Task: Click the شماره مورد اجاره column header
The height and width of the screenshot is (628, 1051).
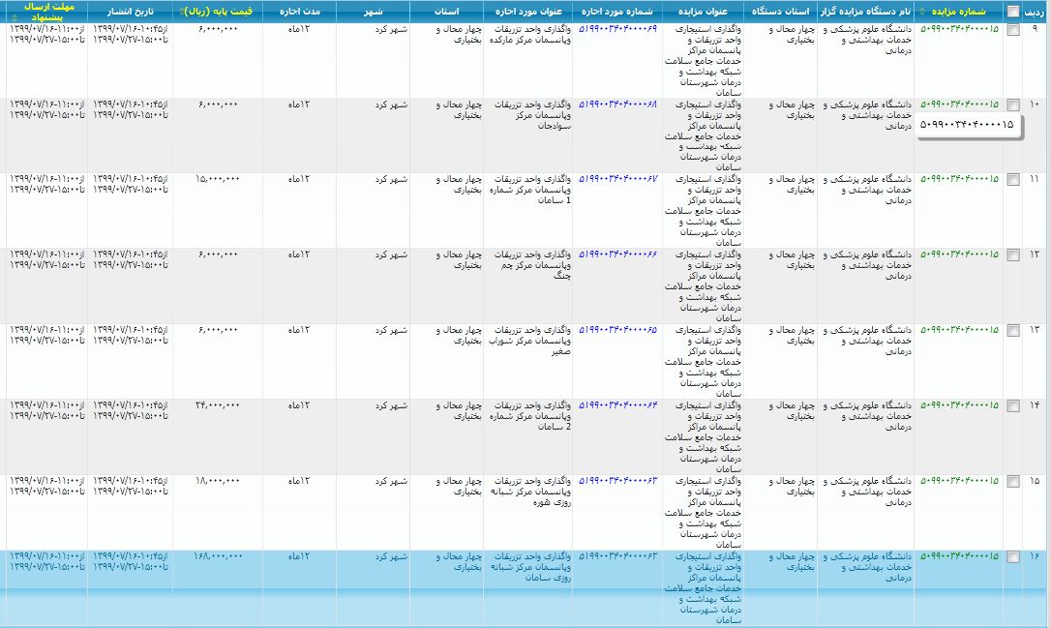Action: [617, 12]
